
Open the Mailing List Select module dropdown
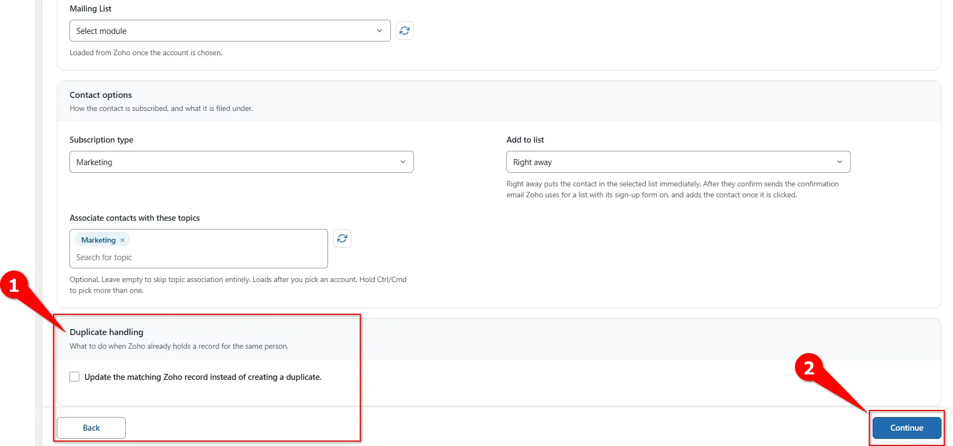coord(230,31)
